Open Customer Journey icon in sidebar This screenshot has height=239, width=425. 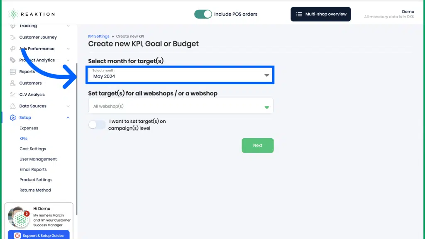[13, 37]
